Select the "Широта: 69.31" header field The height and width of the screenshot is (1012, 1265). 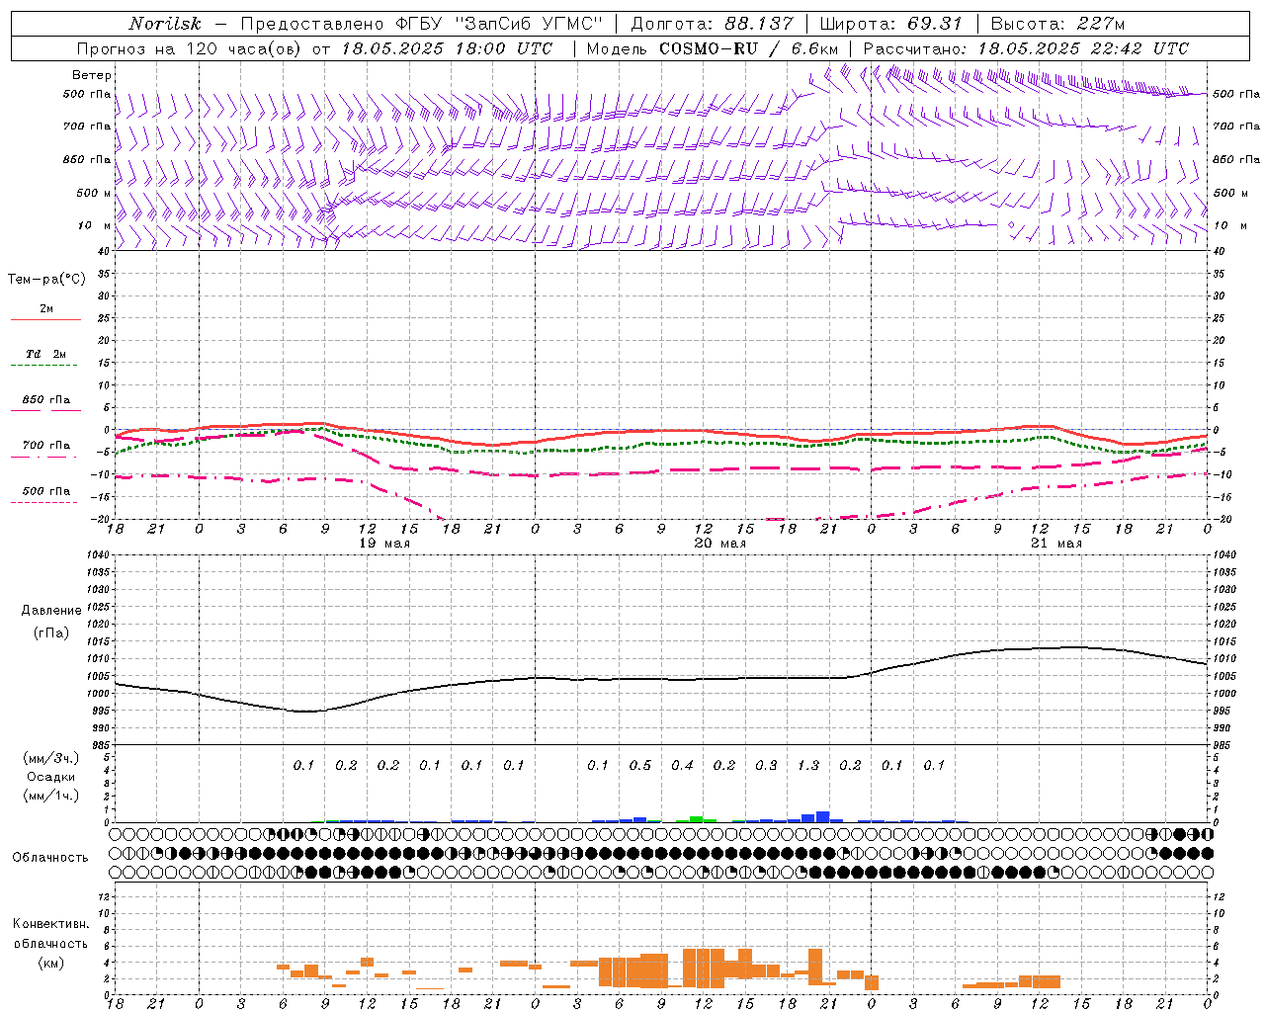click(x=891, y=24)
